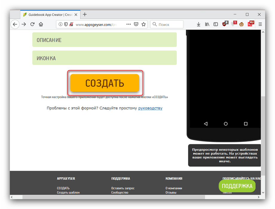Click the orange СОЗДАТЬ button
Screen dimensions: 275x209
coord(105,83)
